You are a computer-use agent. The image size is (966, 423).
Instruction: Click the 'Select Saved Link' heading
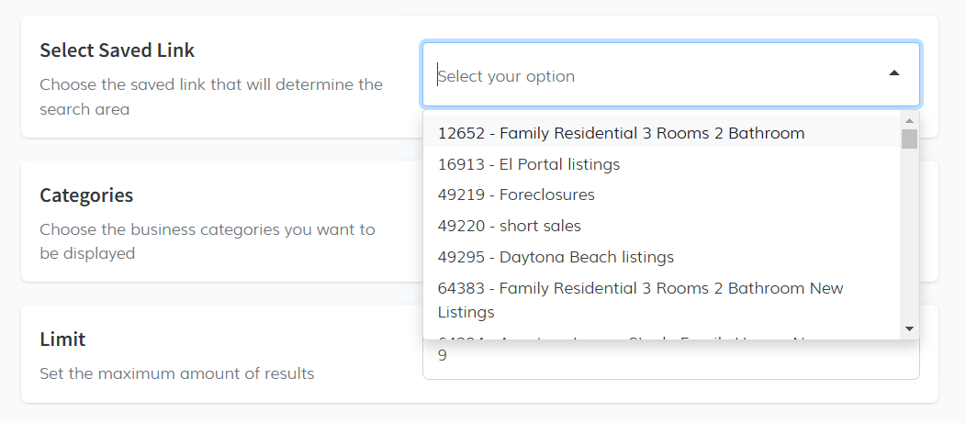pos(118,50)
